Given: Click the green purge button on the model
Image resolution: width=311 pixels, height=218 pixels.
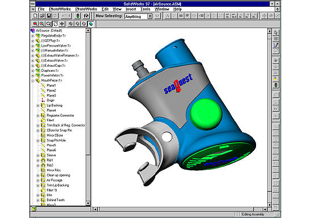Looking at the screenshot, I should (206, 114).
